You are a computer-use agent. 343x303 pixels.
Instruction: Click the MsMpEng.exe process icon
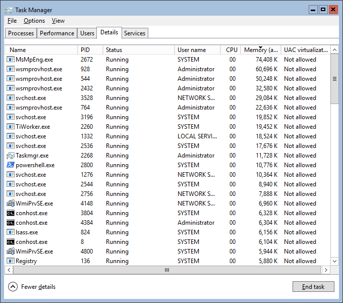[10, 59]
